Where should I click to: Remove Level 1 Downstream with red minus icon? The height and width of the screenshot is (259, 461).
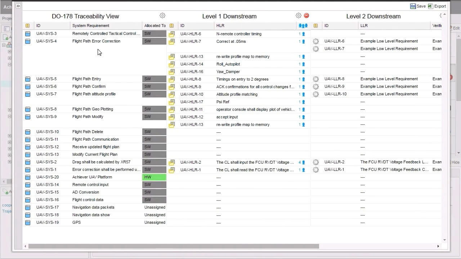306,15
